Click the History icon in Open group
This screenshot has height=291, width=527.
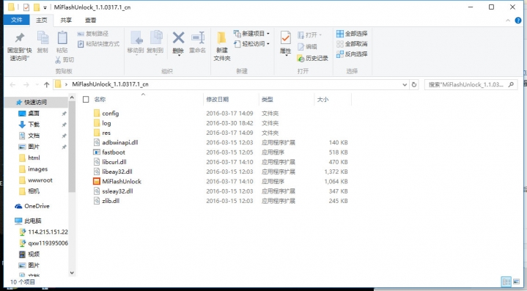[x=301, y=59]
